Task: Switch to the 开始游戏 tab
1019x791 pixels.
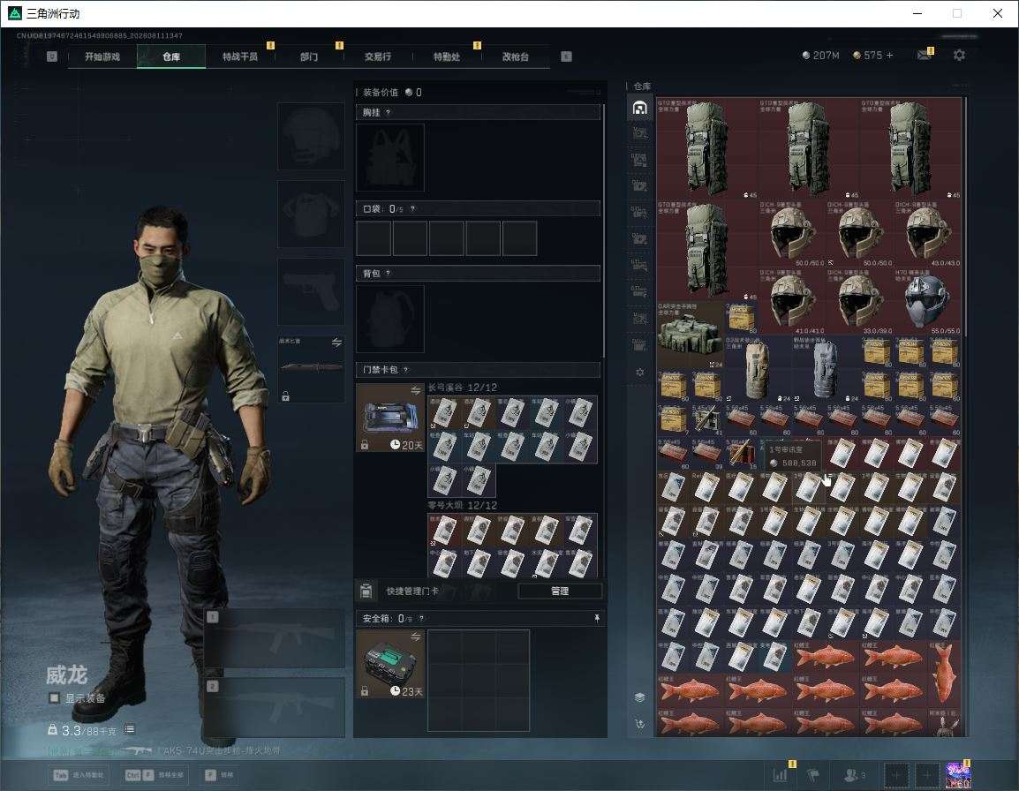Action: click(x=102, y=56)
